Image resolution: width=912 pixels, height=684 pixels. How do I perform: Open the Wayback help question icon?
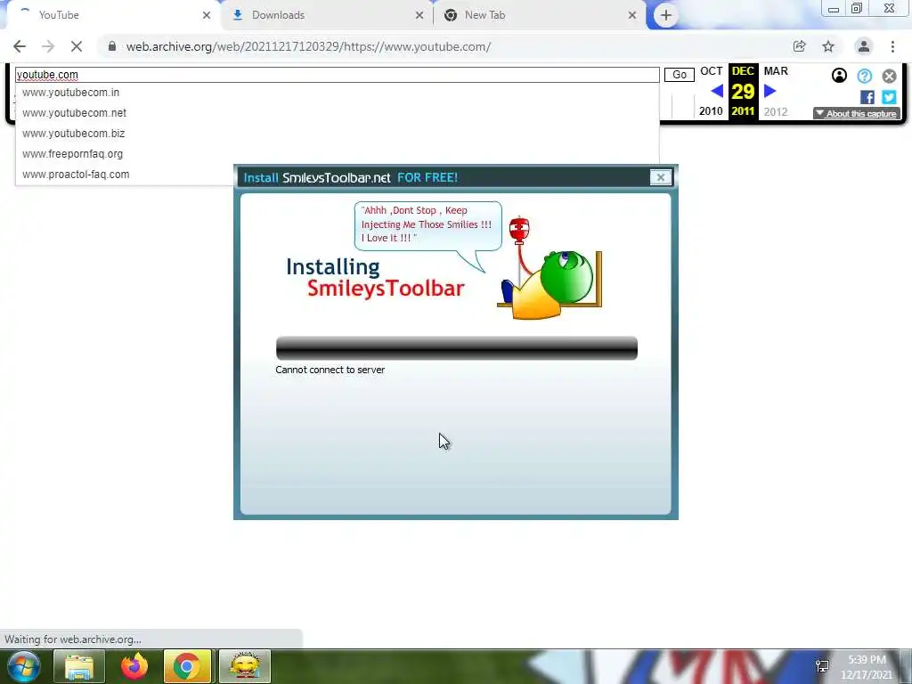pyautogui.click(x=864, y=76)
